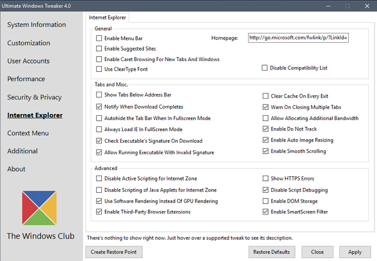Minimize the Ultimate Windows Tweaker window
The height and width of the screenshot is (261, 377).
tap(328, 6)
